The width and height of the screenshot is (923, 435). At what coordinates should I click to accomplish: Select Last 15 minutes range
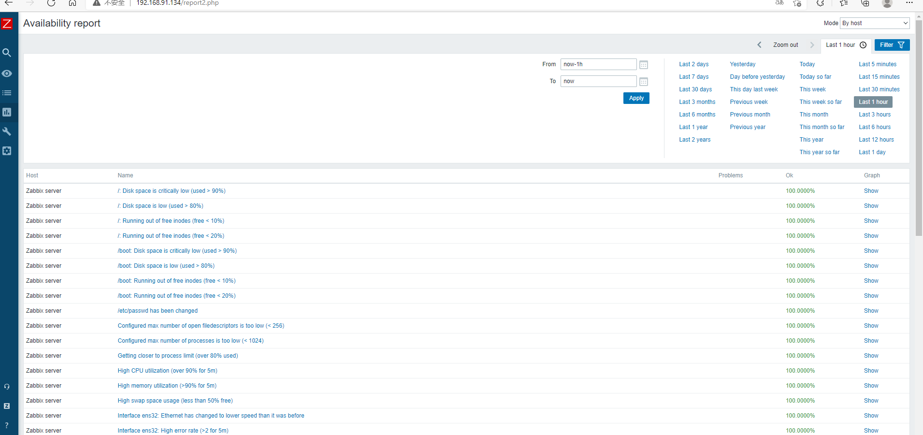(x=879, y=77)
